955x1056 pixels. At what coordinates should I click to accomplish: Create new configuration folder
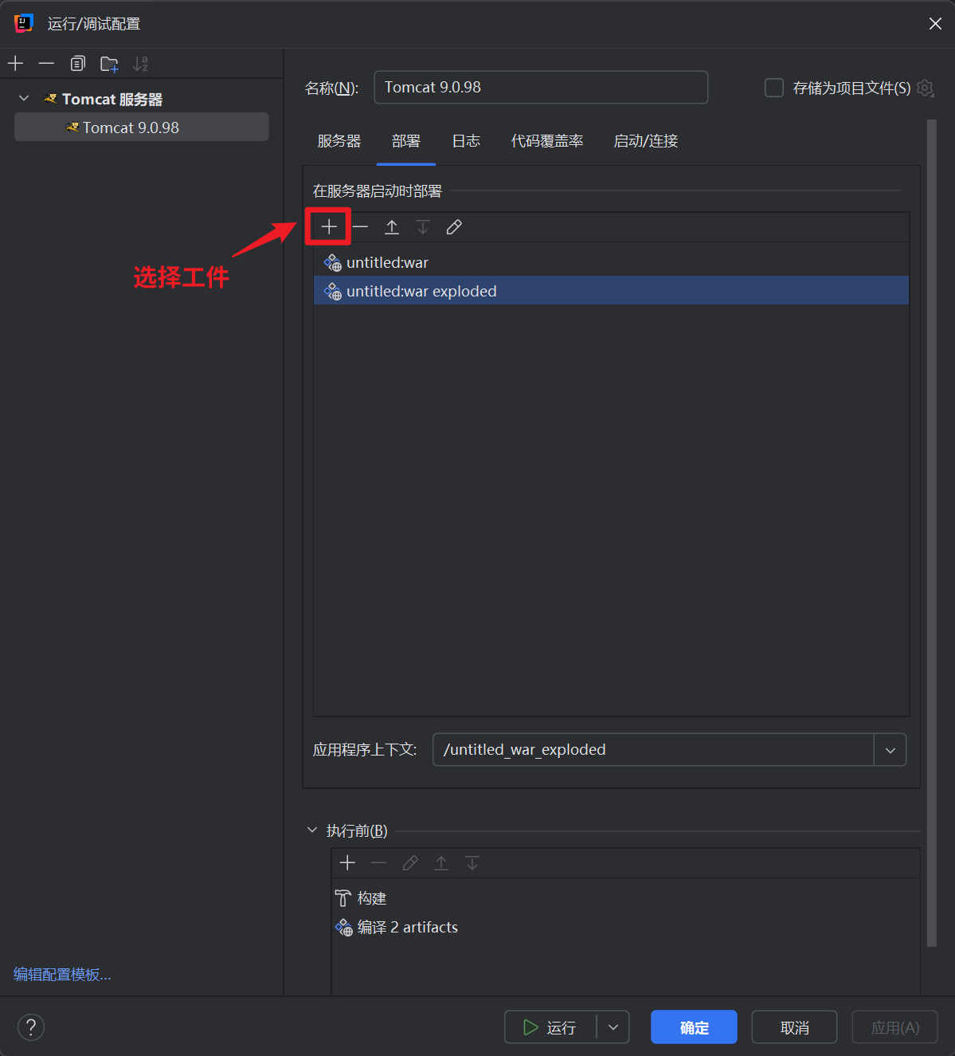pos(109,64)
